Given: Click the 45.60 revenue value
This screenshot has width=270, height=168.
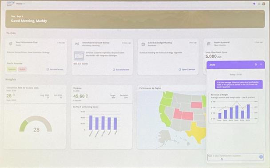Looking at the screenshot, I should (x=79, y=96).
